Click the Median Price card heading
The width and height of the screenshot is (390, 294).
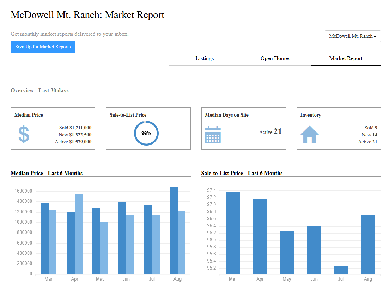click(x=29, y=115)
